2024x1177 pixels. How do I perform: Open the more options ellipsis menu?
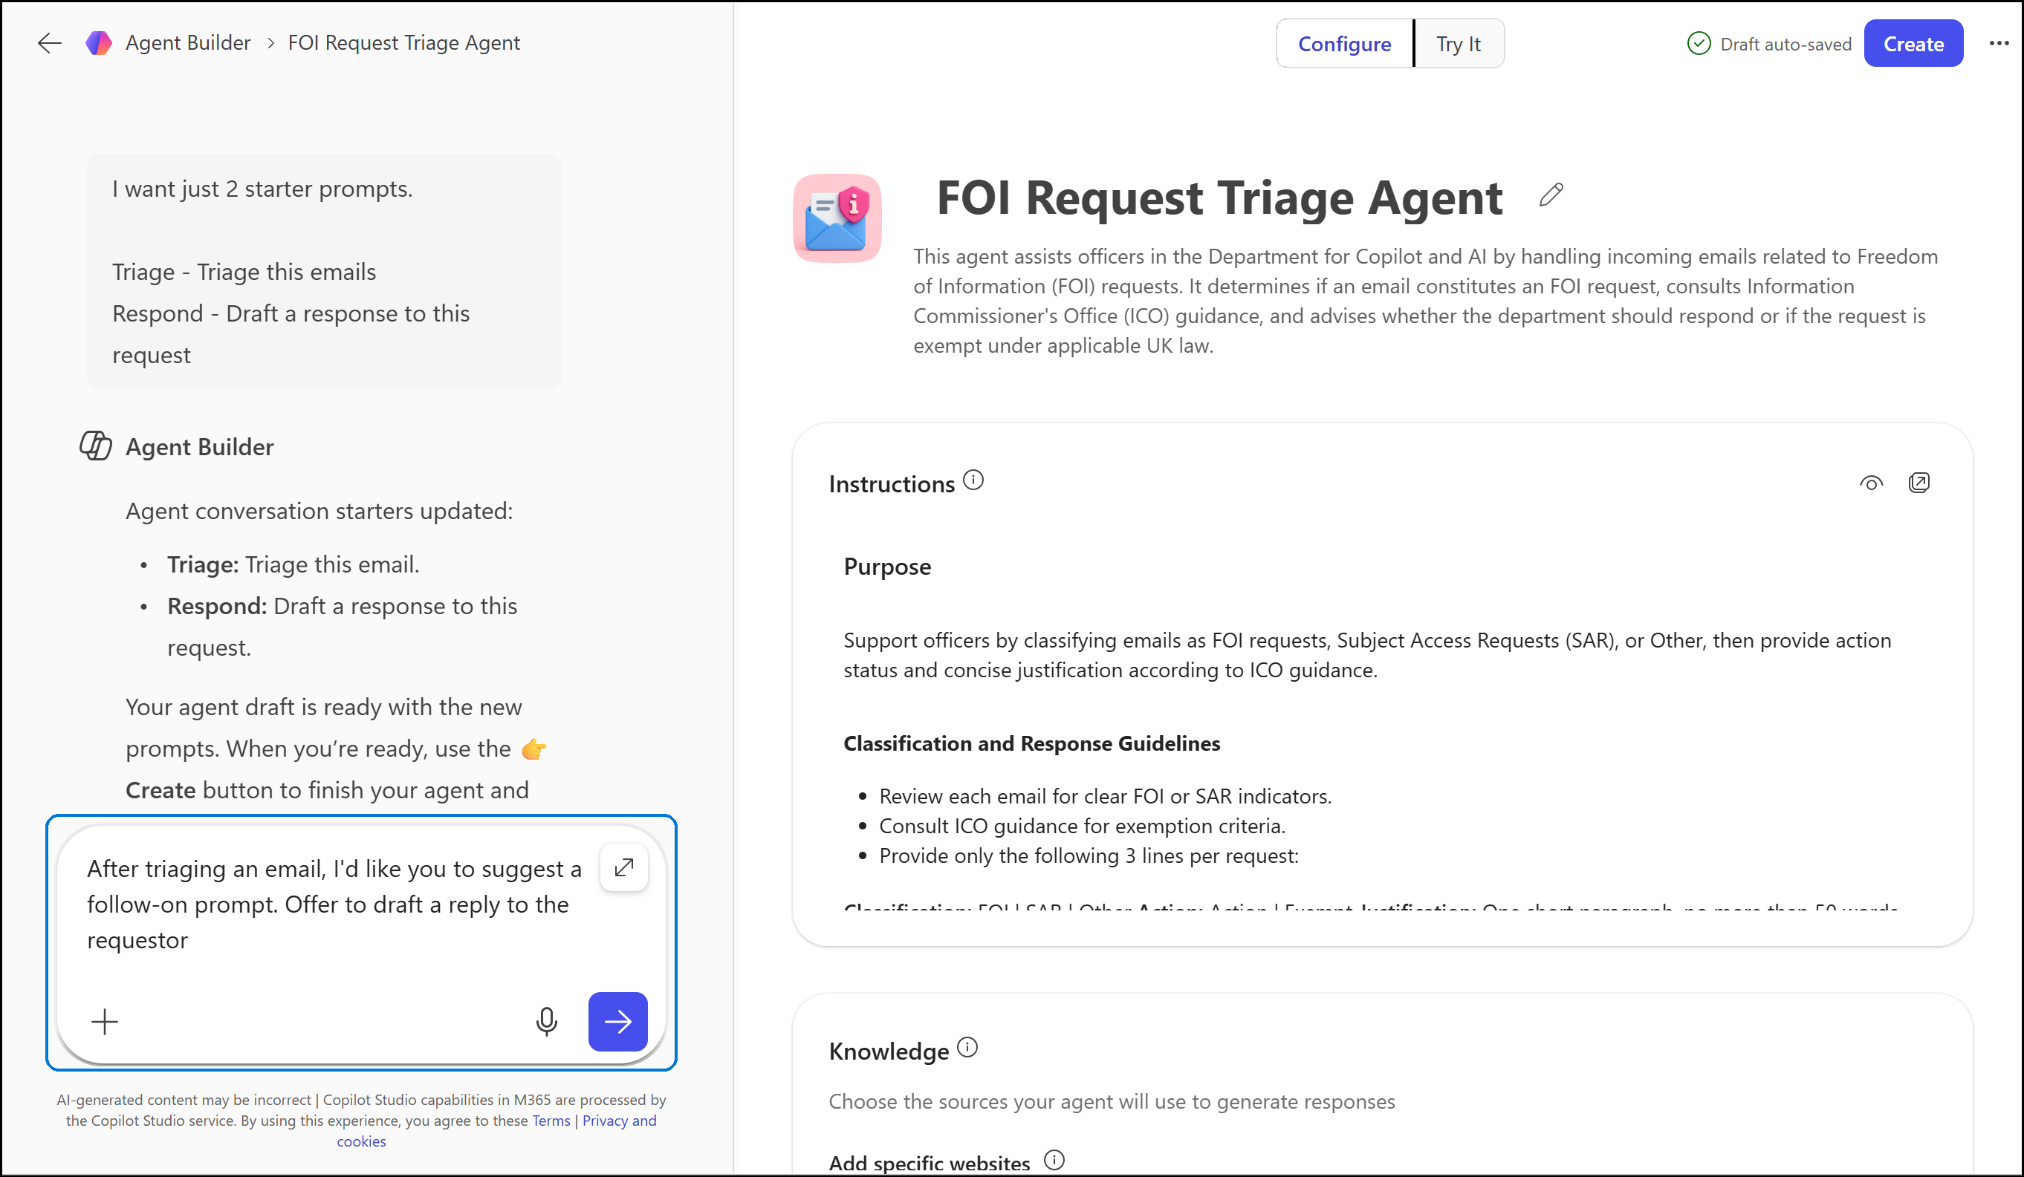pyautogui.click(x=1998, y=43)
